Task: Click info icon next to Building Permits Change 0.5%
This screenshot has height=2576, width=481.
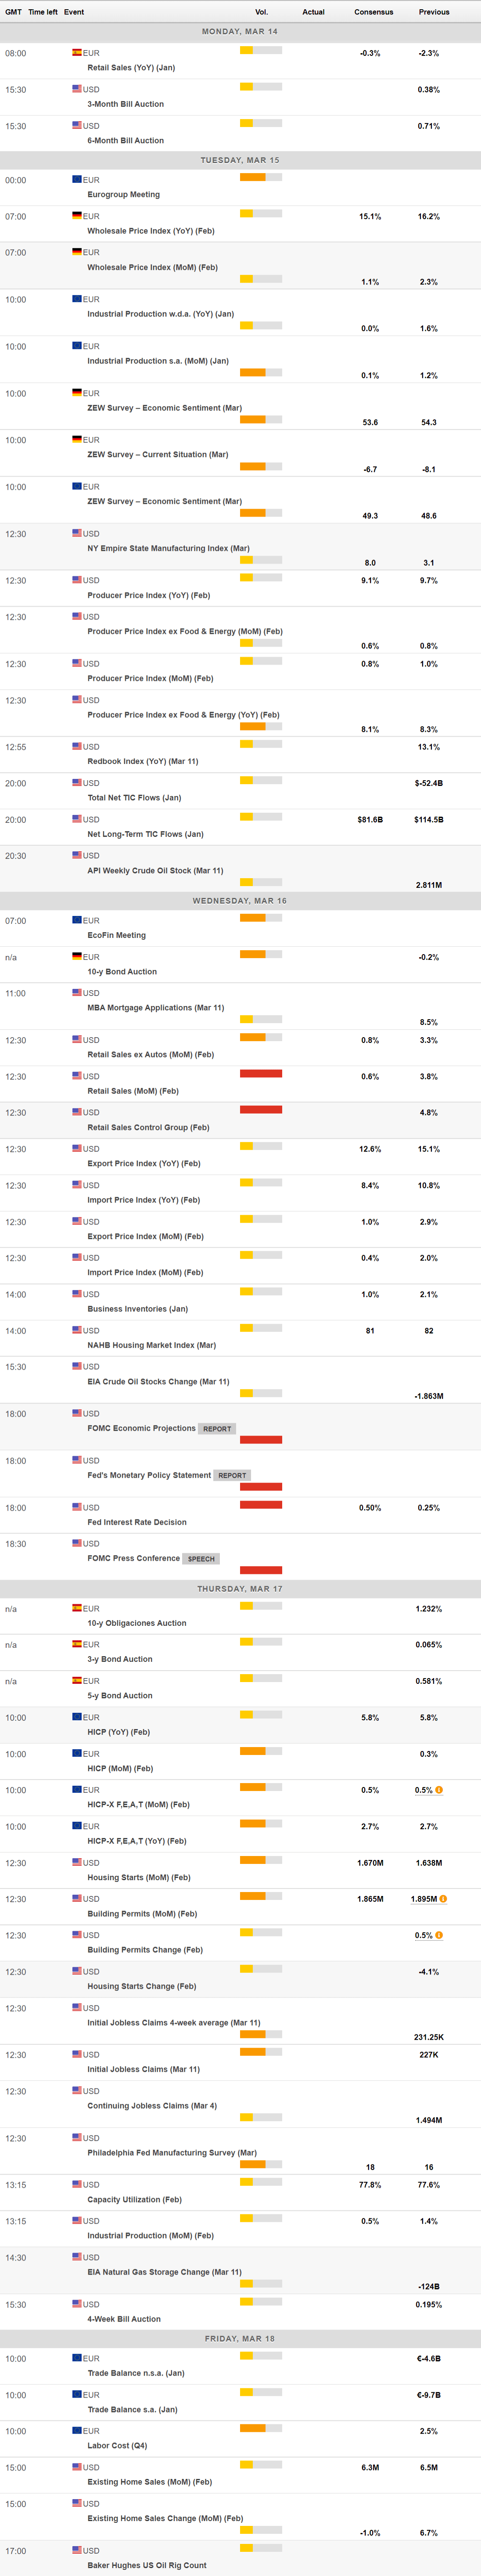Action: click(x=439, y=1934)
